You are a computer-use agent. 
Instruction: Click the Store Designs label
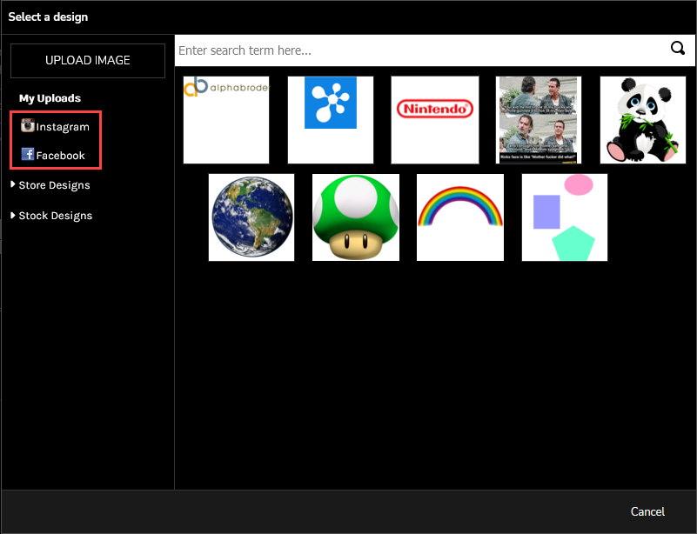(54, 185)
